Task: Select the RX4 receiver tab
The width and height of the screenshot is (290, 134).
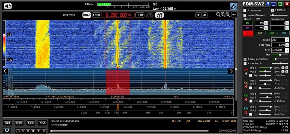Action: point(284,33)
